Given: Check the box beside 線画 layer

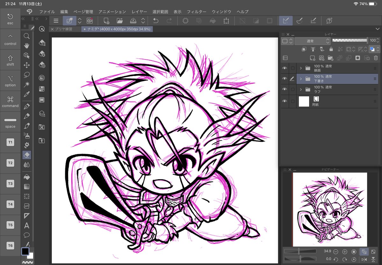Looking at the screenshot, I should pos(293,68).
